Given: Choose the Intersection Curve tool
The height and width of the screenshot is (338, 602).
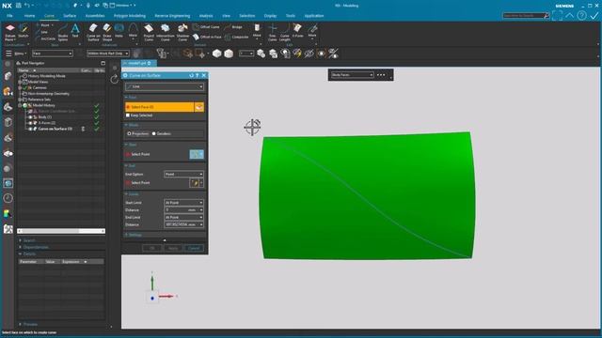Looking at the screenshot, I should (x=166, y=32).
